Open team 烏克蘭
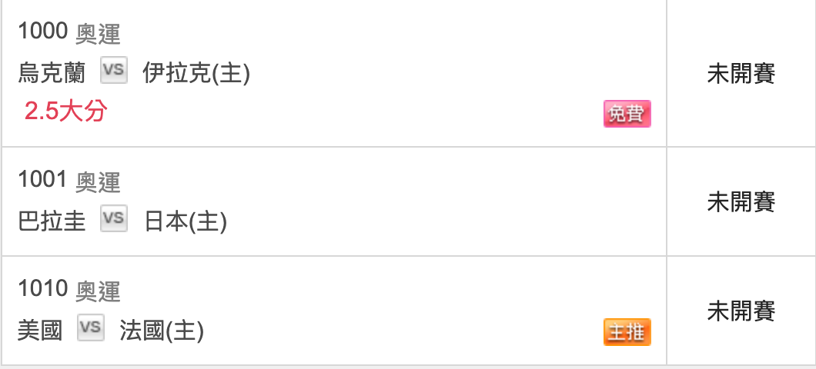The width and height of the screenshot is (816, 369). pyautogui.click(x=52, y=74)
